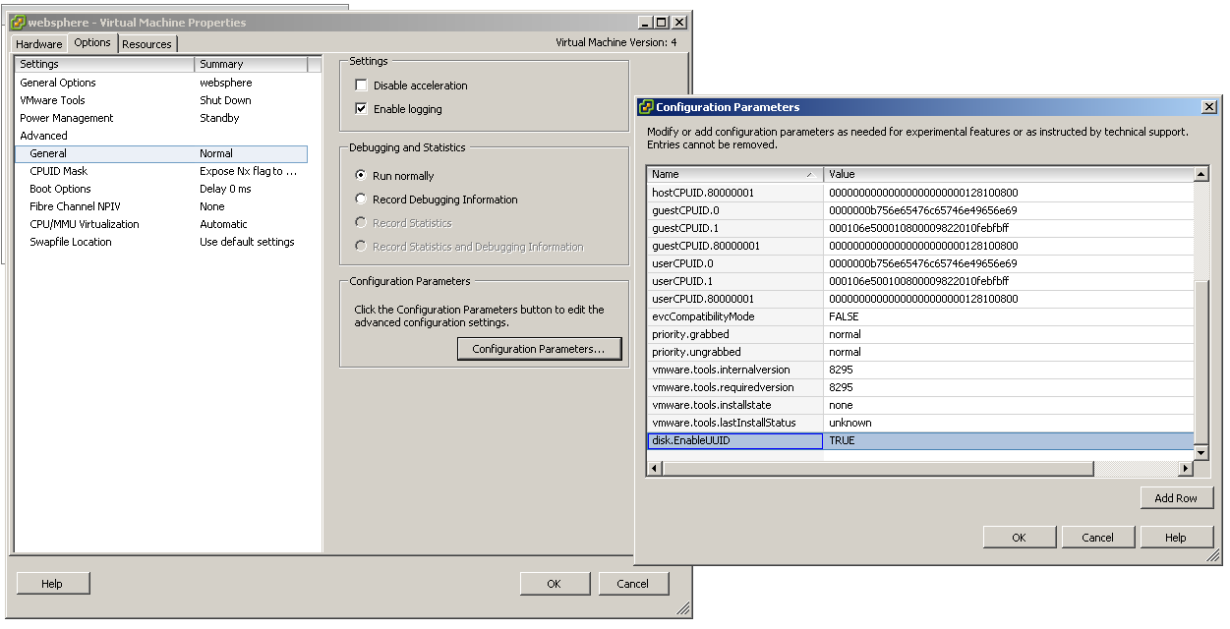Viewport: 1230px width, 629px height.
Task: Click the Help button in Virtual Machine Properties
Action: click(52, 583)
